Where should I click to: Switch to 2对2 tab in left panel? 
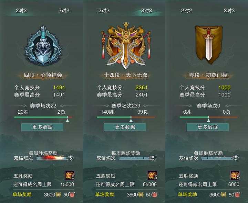point(21,11)
